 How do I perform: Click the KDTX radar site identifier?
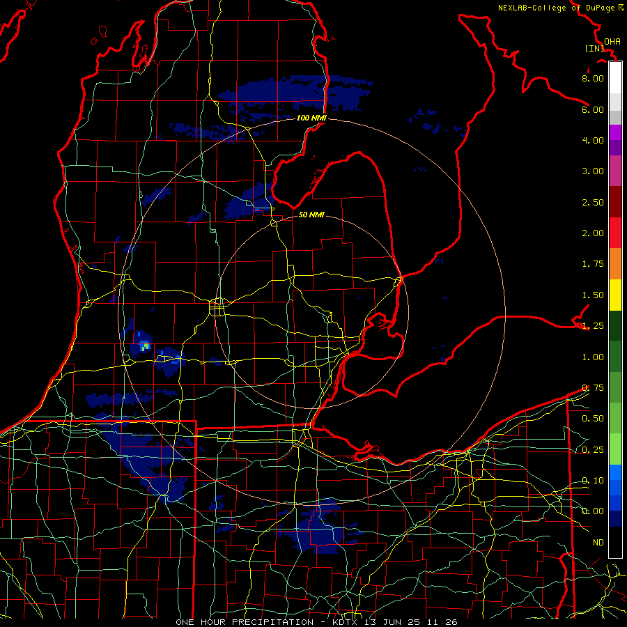point(346,622)
